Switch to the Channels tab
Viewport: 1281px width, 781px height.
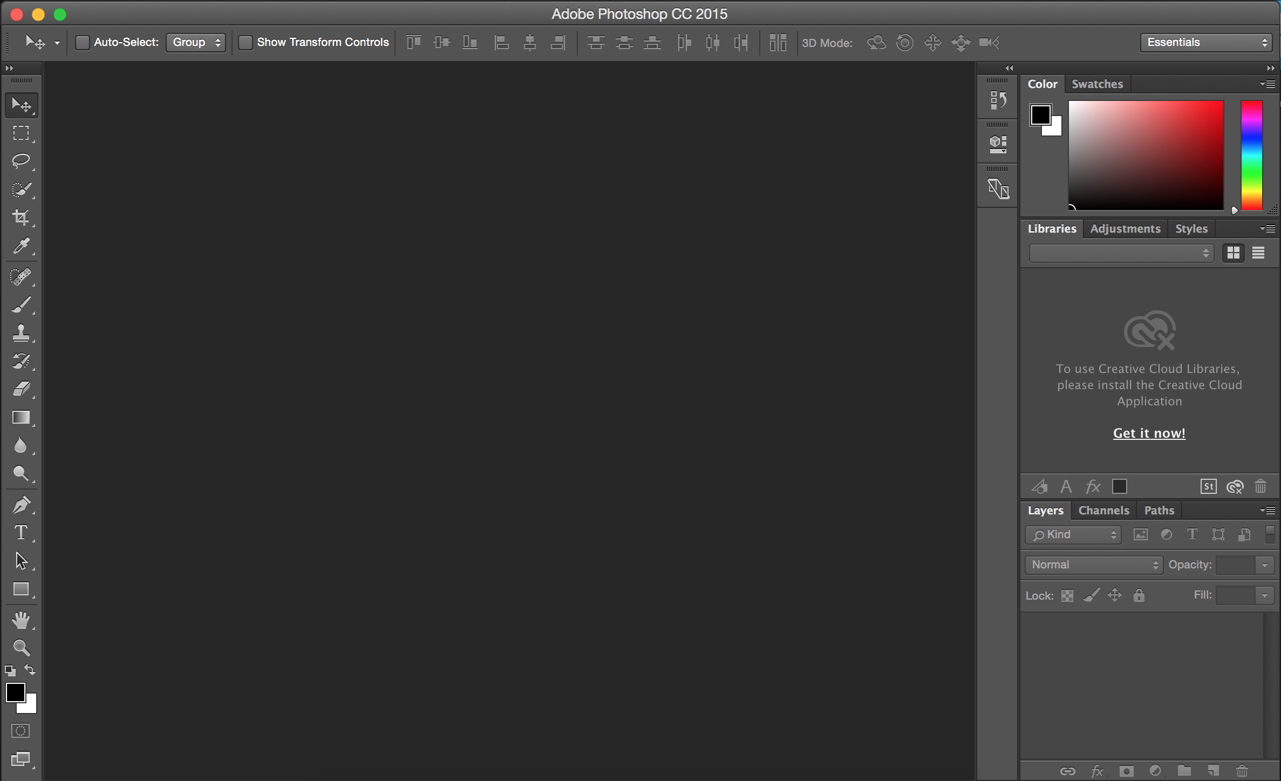click(1103, 510)
